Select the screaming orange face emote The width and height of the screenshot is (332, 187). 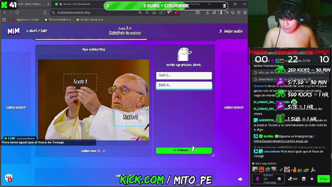(x=261, y=170)
